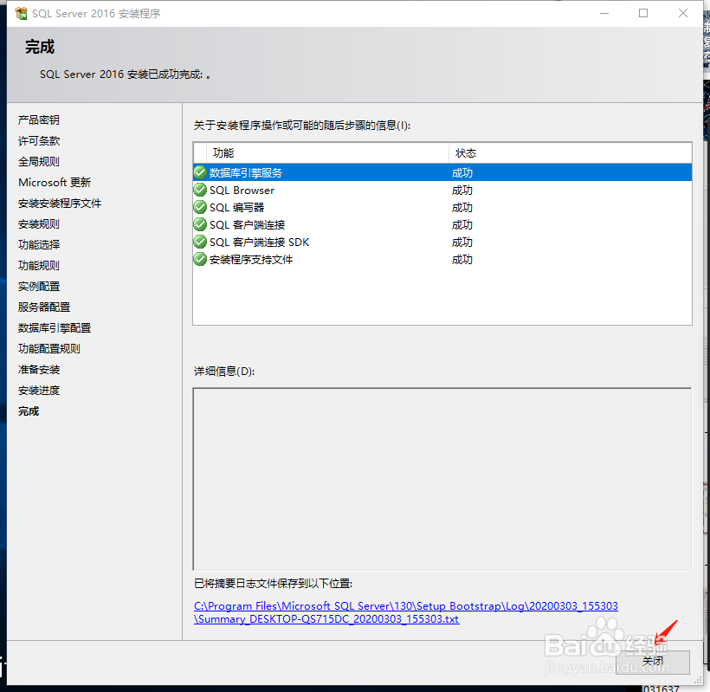The image size is (710, 692).
Task: Click the 功能配置规则 step in sidebar
Action: click(x=49, y=349)
